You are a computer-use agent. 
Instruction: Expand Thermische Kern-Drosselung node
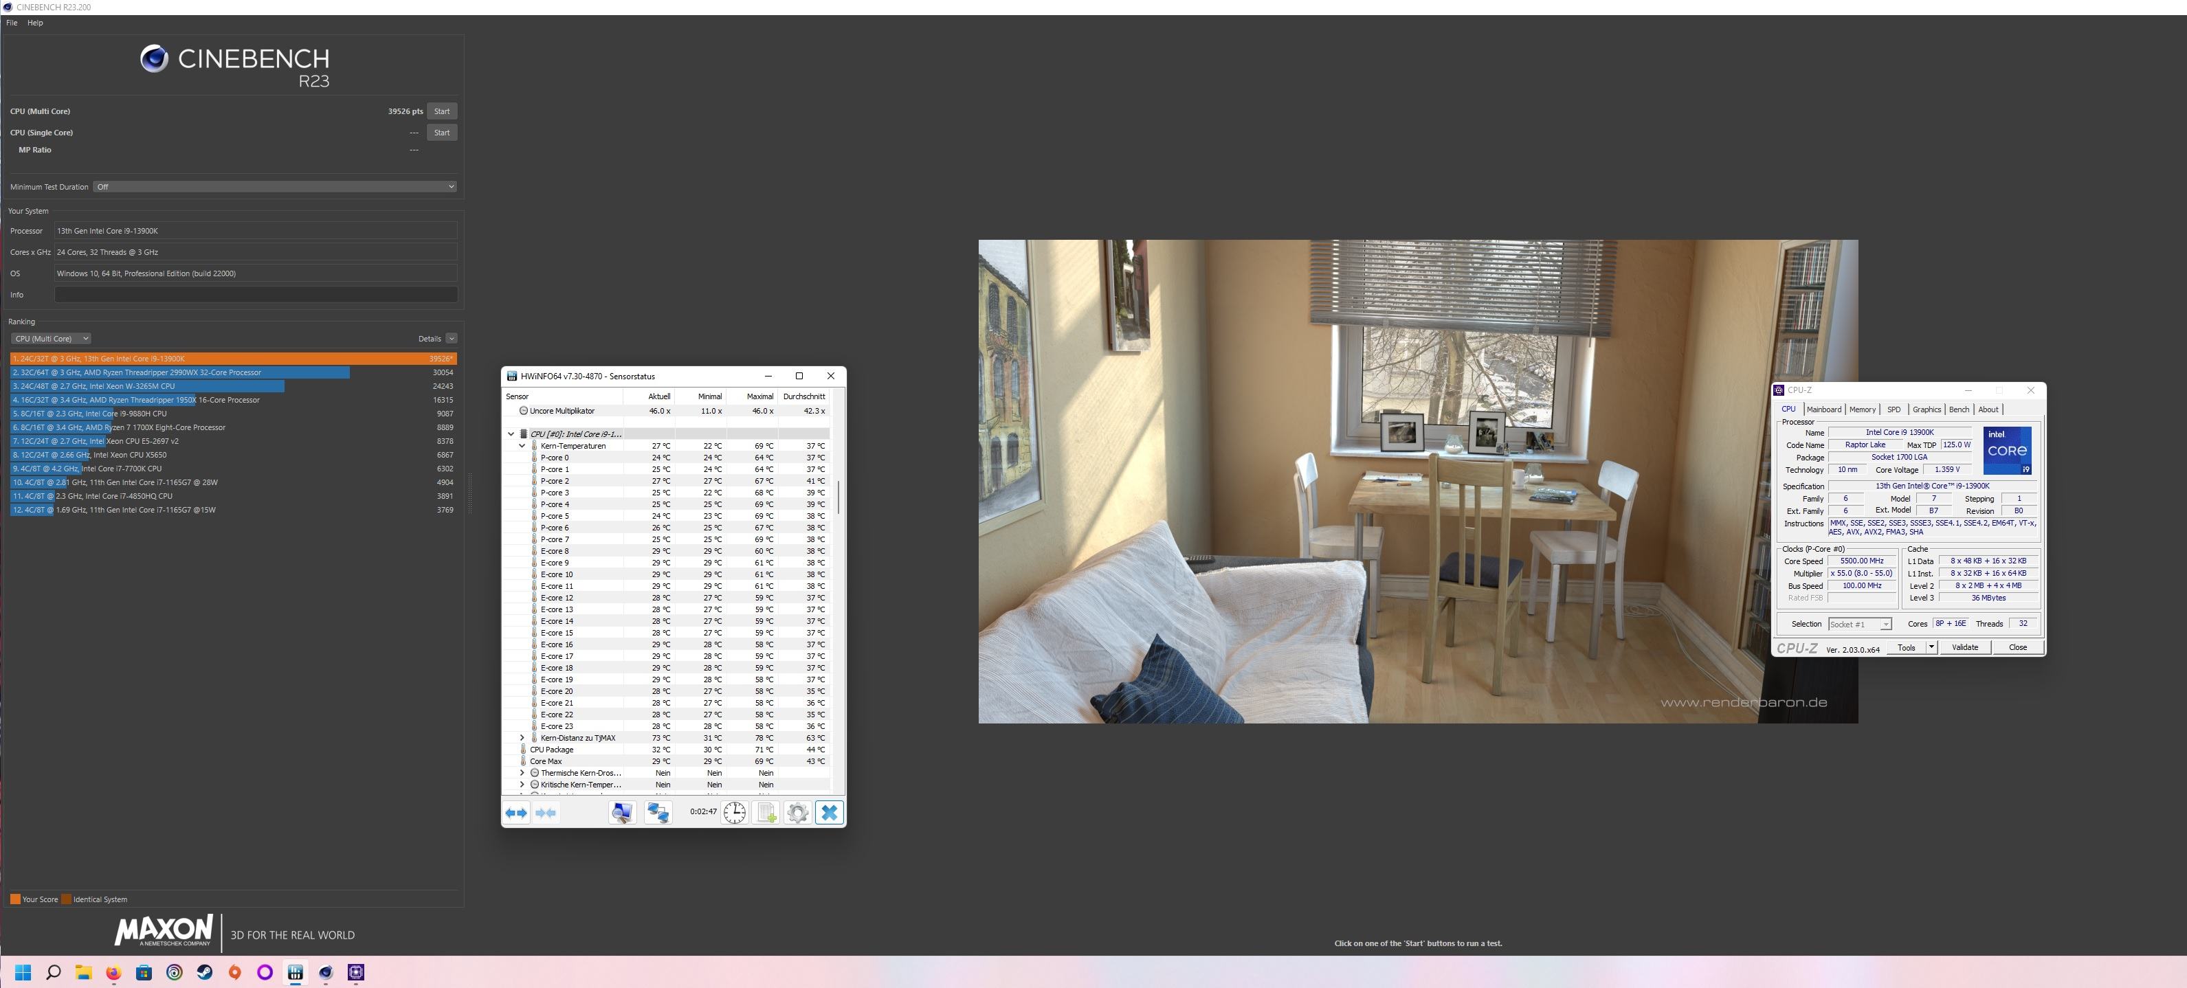click(522, 772)
